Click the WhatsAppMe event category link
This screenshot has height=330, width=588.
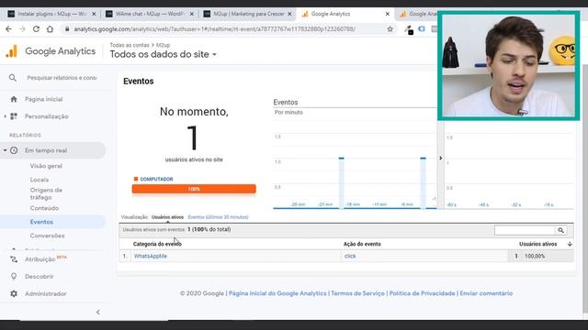point(151,256)
